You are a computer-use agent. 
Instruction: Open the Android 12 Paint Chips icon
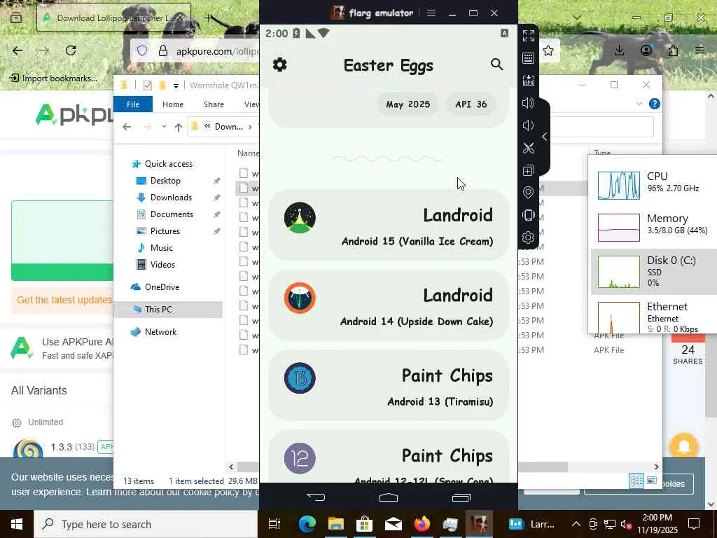[300, 458]
